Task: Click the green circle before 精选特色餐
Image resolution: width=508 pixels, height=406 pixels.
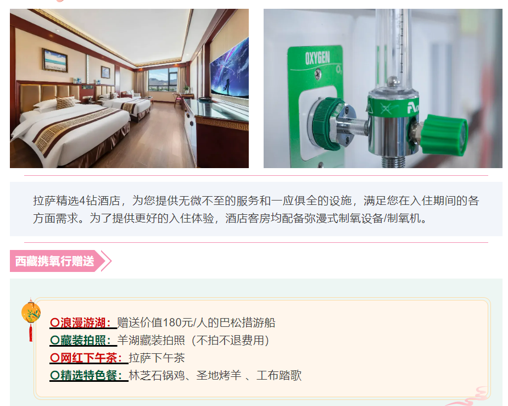Action: [x=54, y=375]
